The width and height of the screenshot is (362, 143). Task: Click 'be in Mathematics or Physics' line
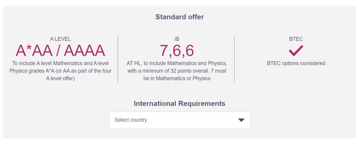(177, 79)
